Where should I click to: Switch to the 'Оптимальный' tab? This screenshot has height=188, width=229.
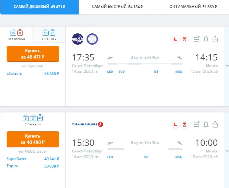[x=193, y=7]
